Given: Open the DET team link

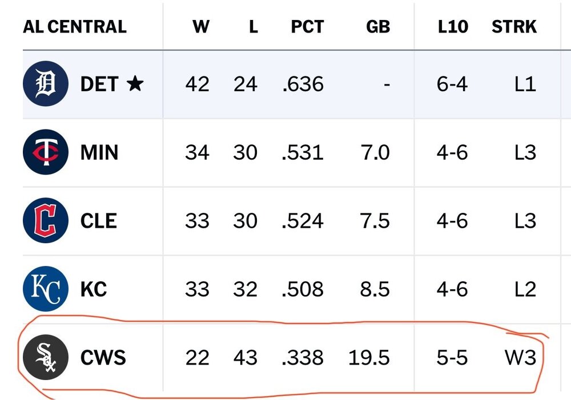Looking at the screenshot, I should point(99,84).
